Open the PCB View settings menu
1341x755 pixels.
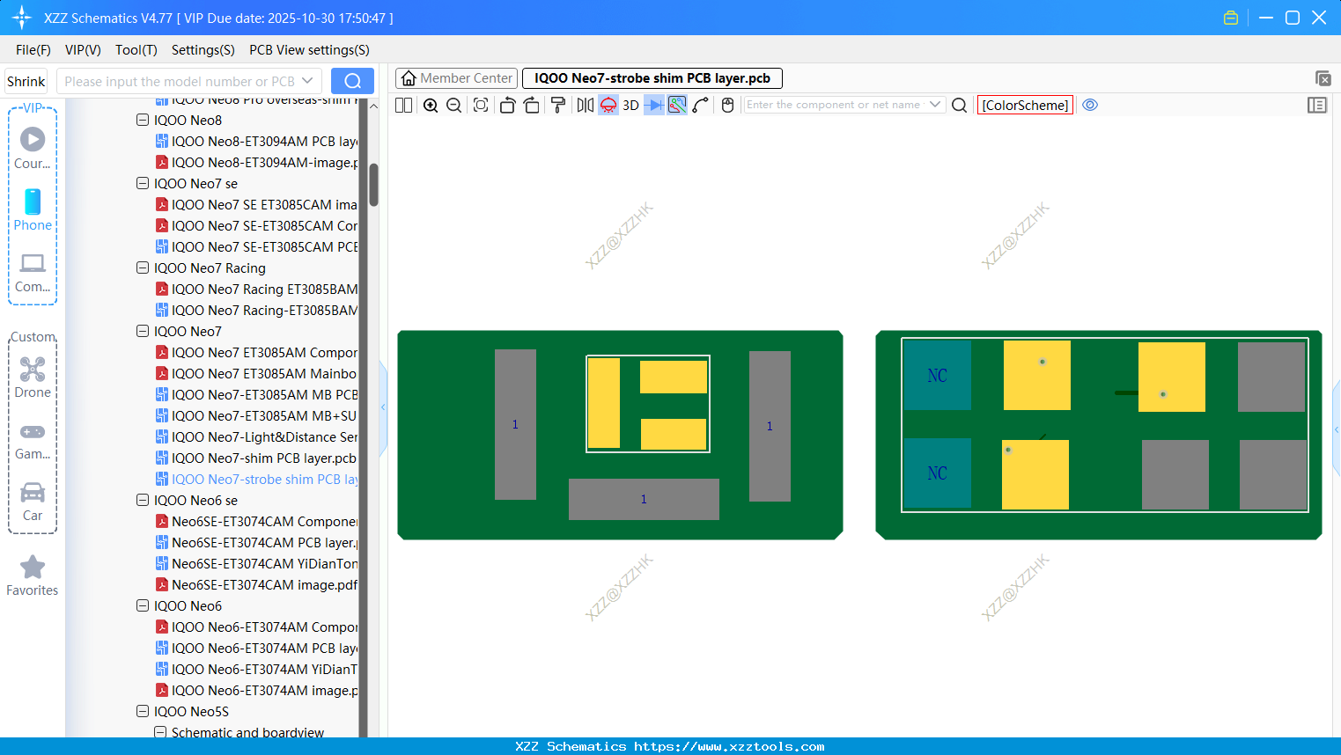tap(308, 50)
